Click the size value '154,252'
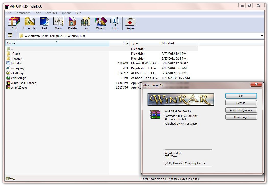Screen dimensions: 269x187 123,73
